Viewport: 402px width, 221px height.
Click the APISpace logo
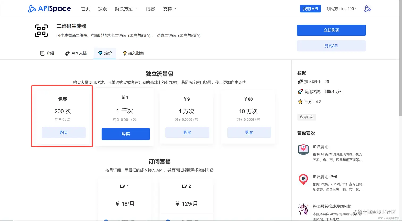[x=49, y=8]
